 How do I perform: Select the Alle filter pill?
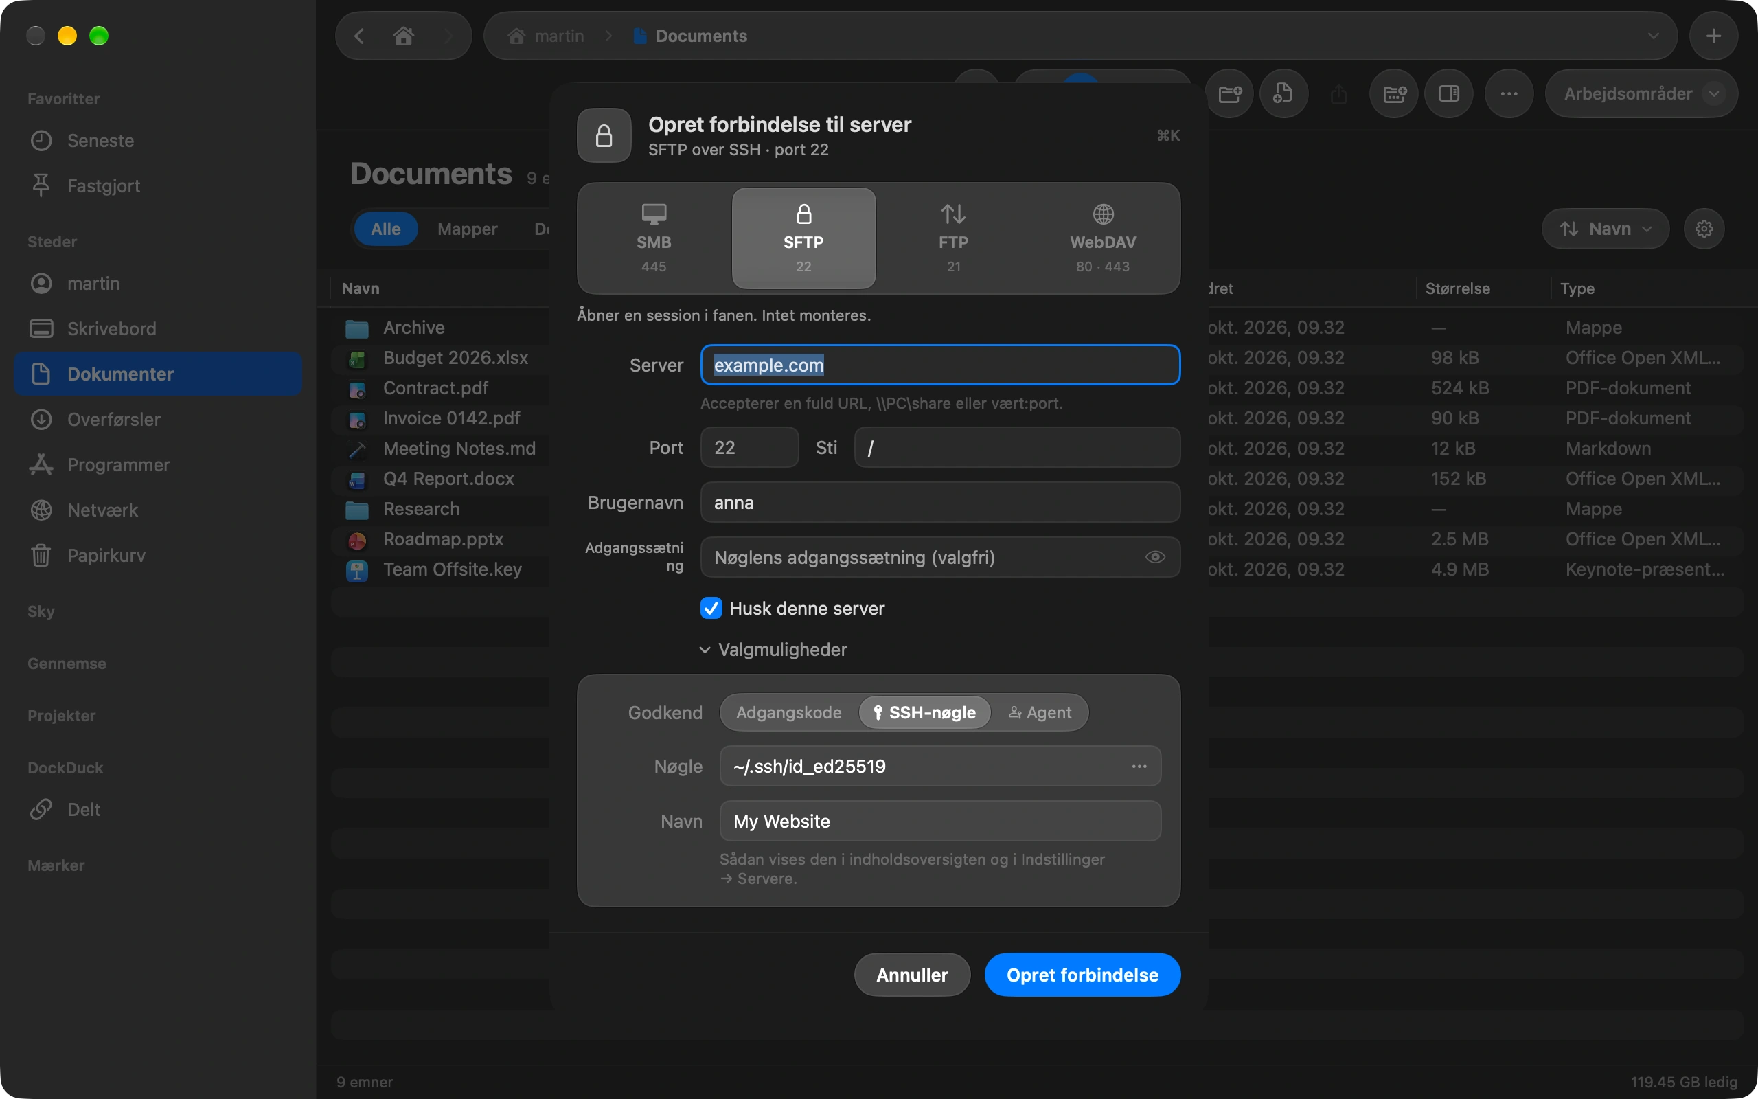pyautogui.click(x=386, y=229)
